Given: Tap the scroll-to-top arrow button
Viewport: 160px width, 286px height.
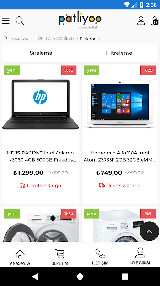Looking at the screenshot, I should 149,231.
